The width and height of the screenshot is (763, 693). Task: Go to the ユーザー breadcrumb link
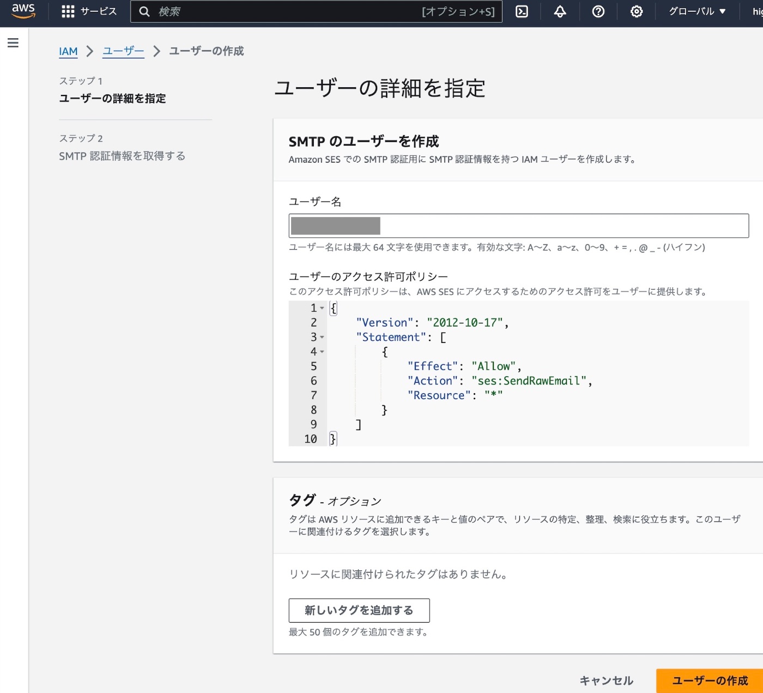point(123,51)
